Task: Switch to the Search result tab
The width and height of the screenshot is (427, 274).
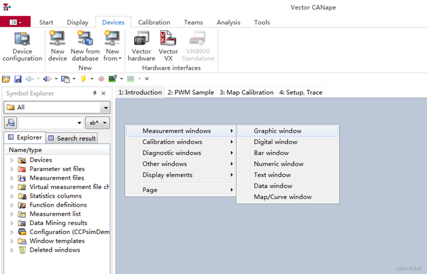Action: click(x=72, y=138)
